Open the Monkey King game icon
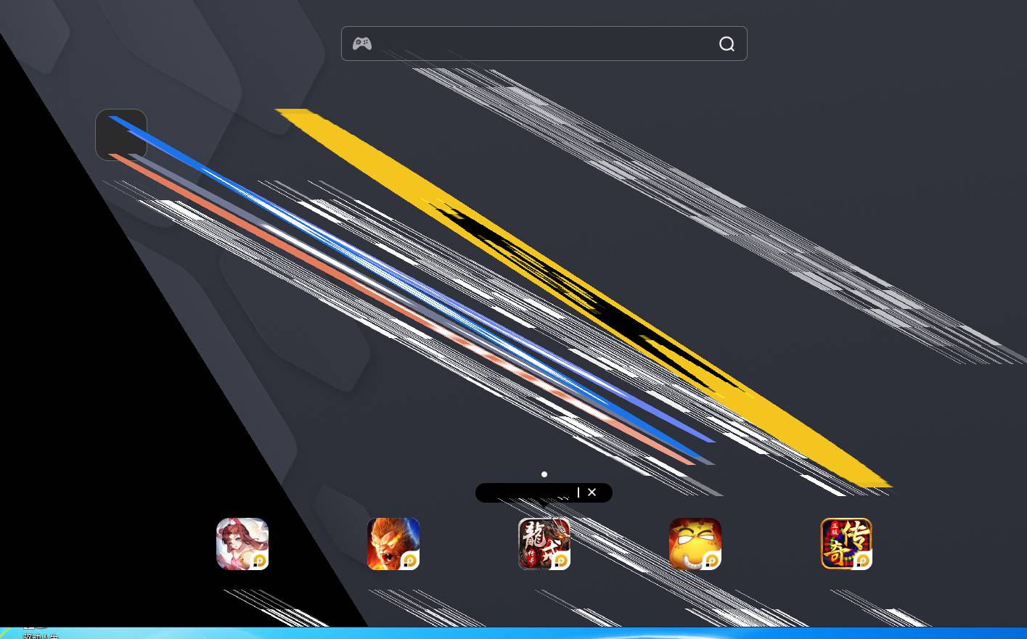1027x639 pixels. 393,543
